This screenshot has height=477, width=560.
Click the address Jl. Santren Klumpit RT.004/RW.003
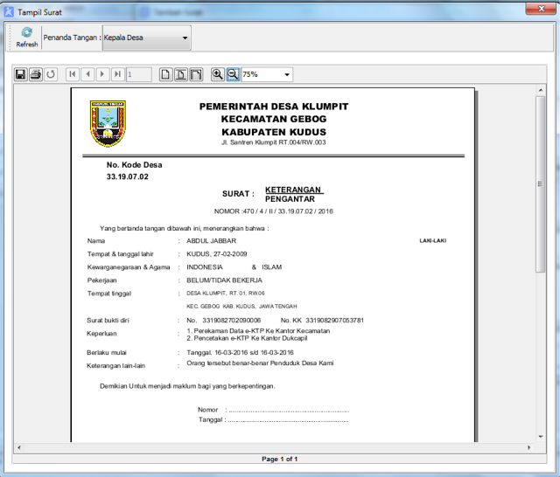pyautogui.click(x=274, y=142)
